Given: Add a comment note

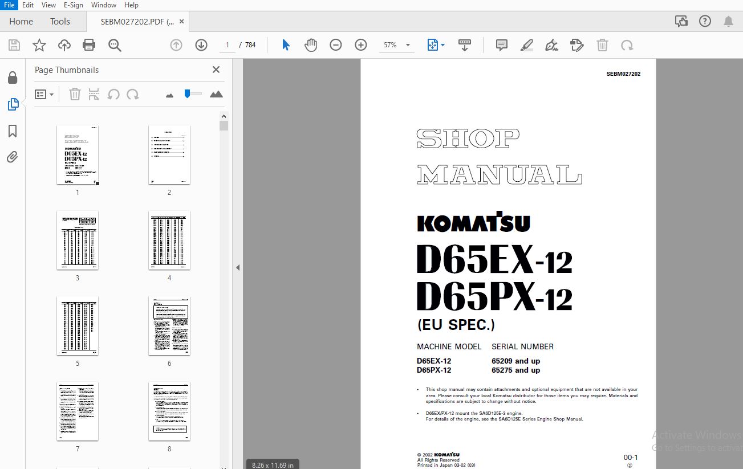Looking at the screenshot, I should (502, 45).
